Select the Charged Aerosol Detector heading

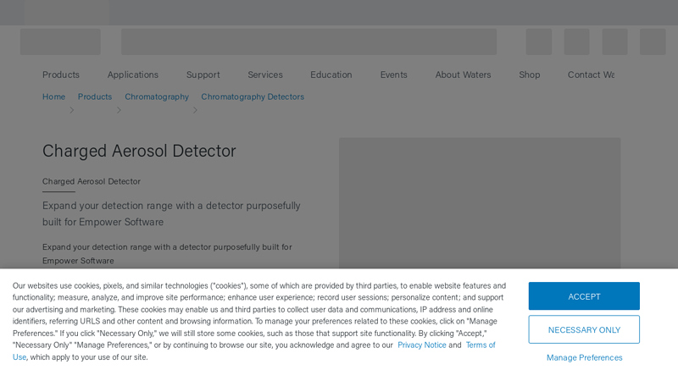[139, 151]
